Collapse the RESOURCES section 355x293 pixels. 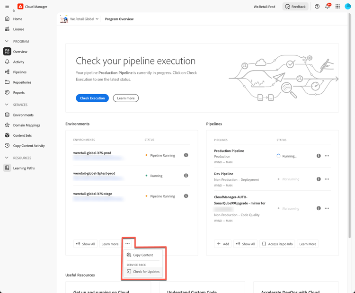(x=7, y=158)
